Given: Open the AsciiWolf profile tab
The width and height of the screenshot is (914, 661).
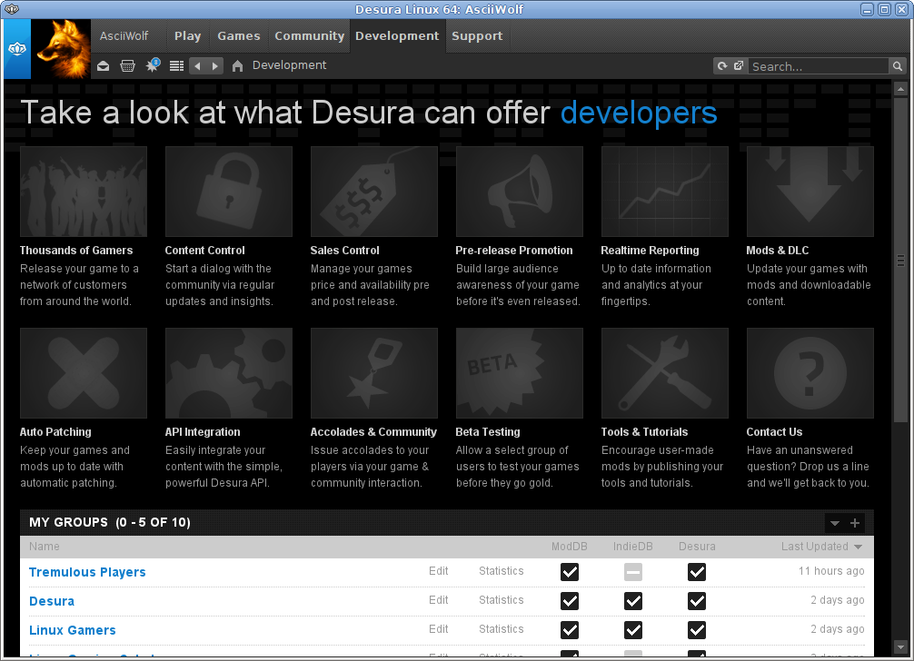Looking at the screenshot, I should [x=124, y=36].
